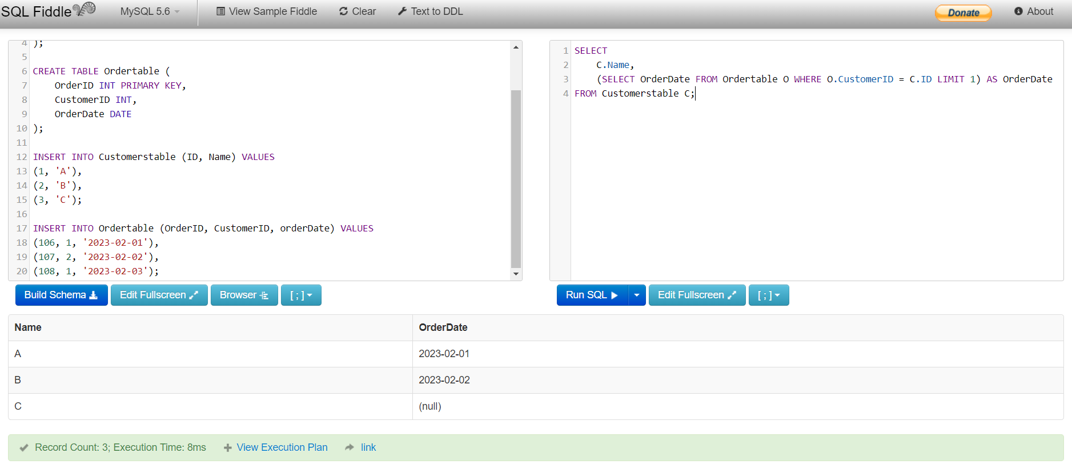Click the schema editor scroll up arrow
Viewport: 1072px width, 476px height.
point(516,47)
